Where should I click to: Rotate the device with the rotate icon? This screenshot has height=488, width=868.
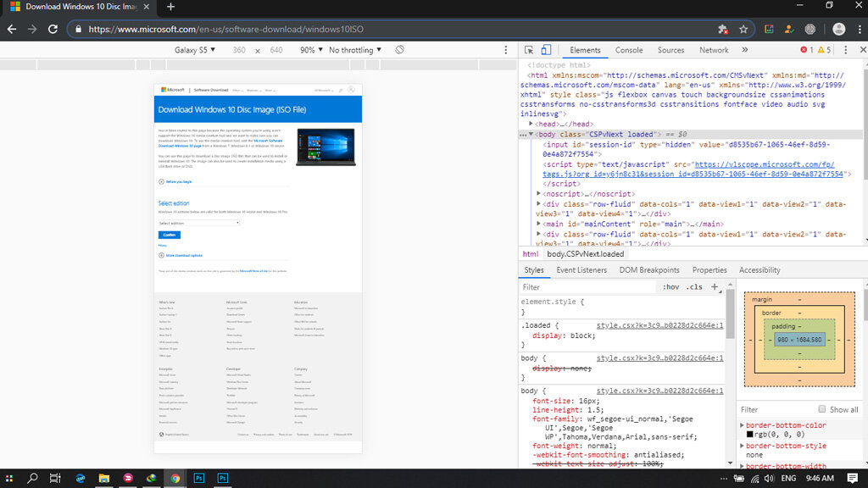pyautogui.click(x=400, y=50)
